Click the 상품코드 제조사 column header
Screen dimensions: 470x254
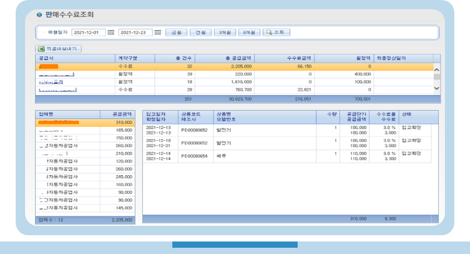[x=196, y=117]
